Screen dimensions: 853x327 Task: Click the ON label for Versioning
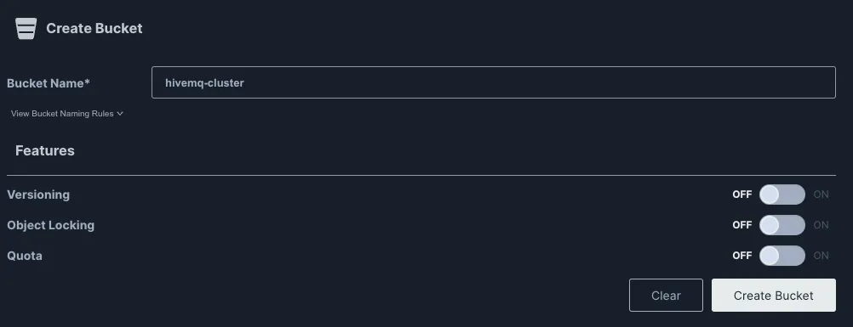click(x=821, y=195)
